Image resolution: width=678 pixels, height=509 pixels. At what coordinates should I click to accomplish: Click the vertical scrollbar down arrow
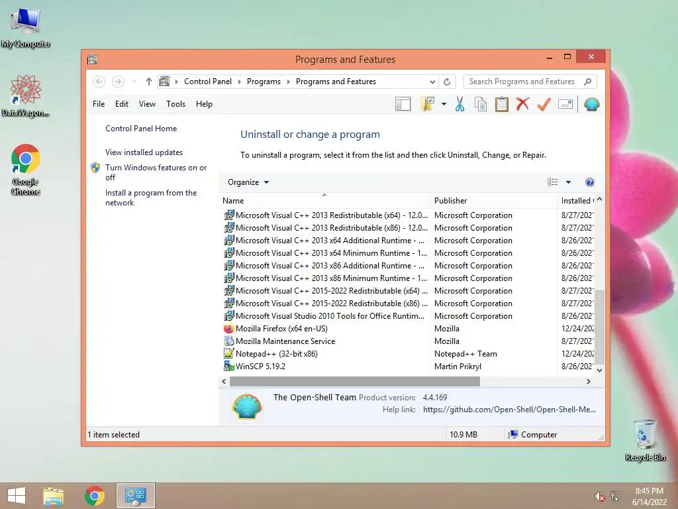point(599,370)
